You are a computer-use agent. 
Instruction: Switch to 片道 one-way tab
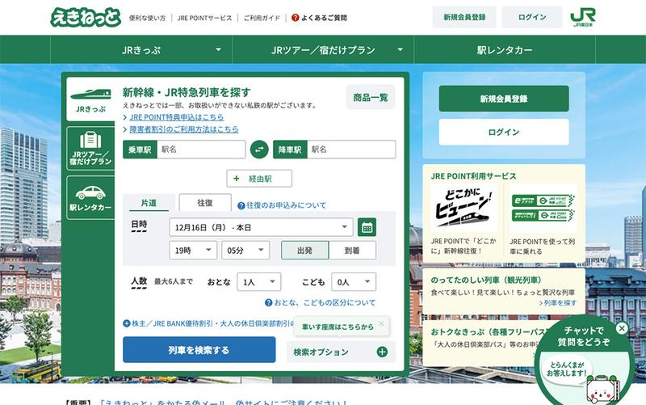[x=149, y=202]
